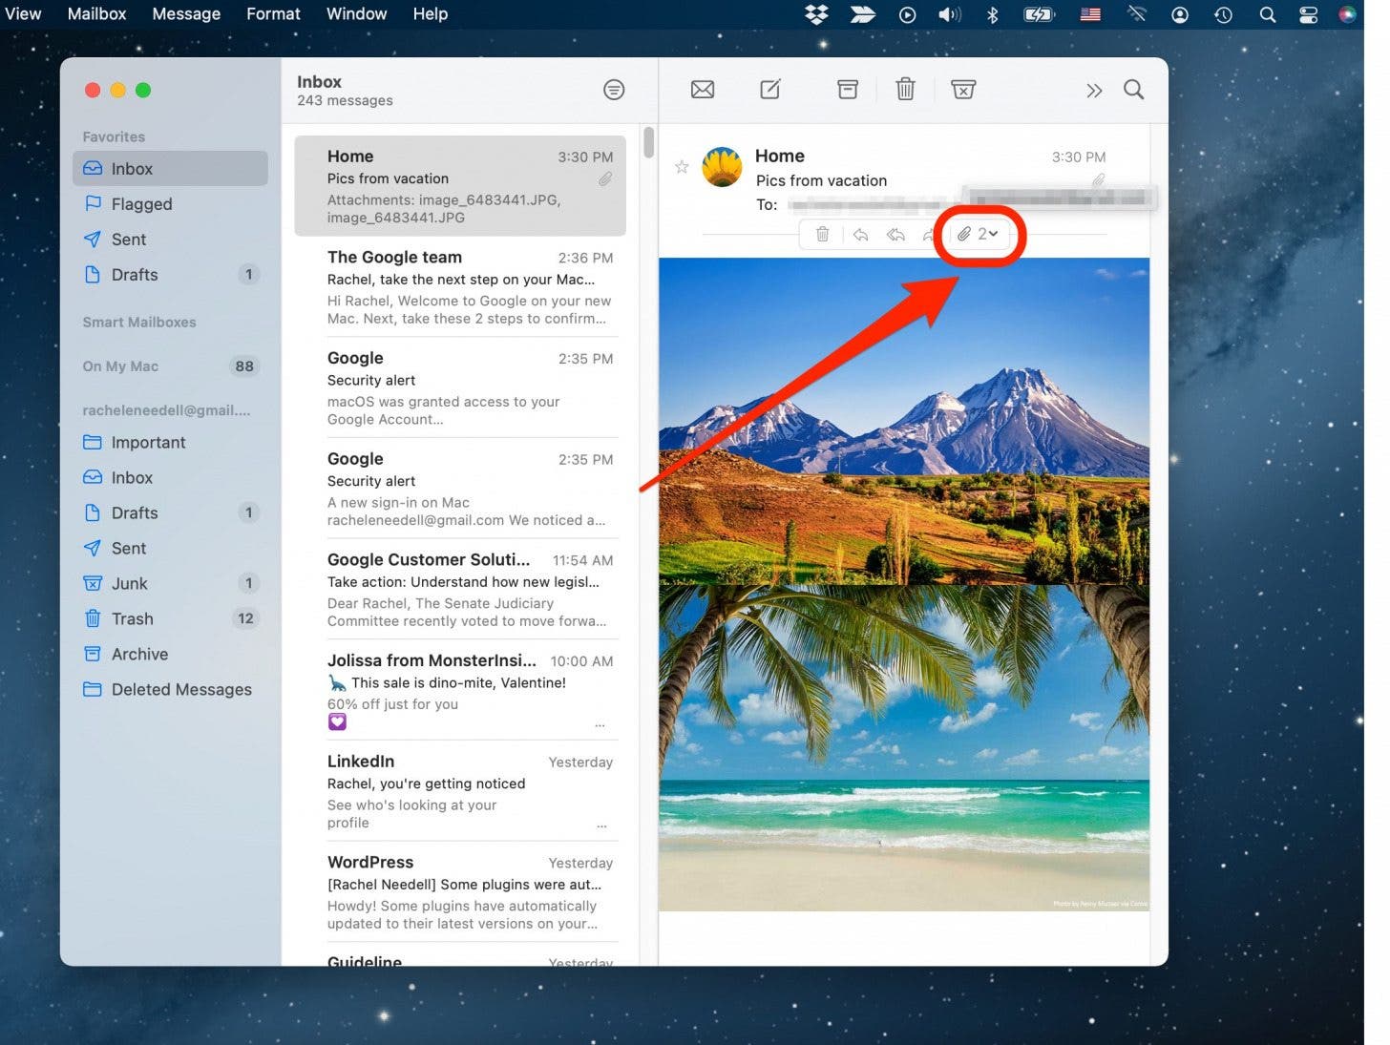
Task: Click the mountain landscape attachment image
Action: [x=903, y=420]
